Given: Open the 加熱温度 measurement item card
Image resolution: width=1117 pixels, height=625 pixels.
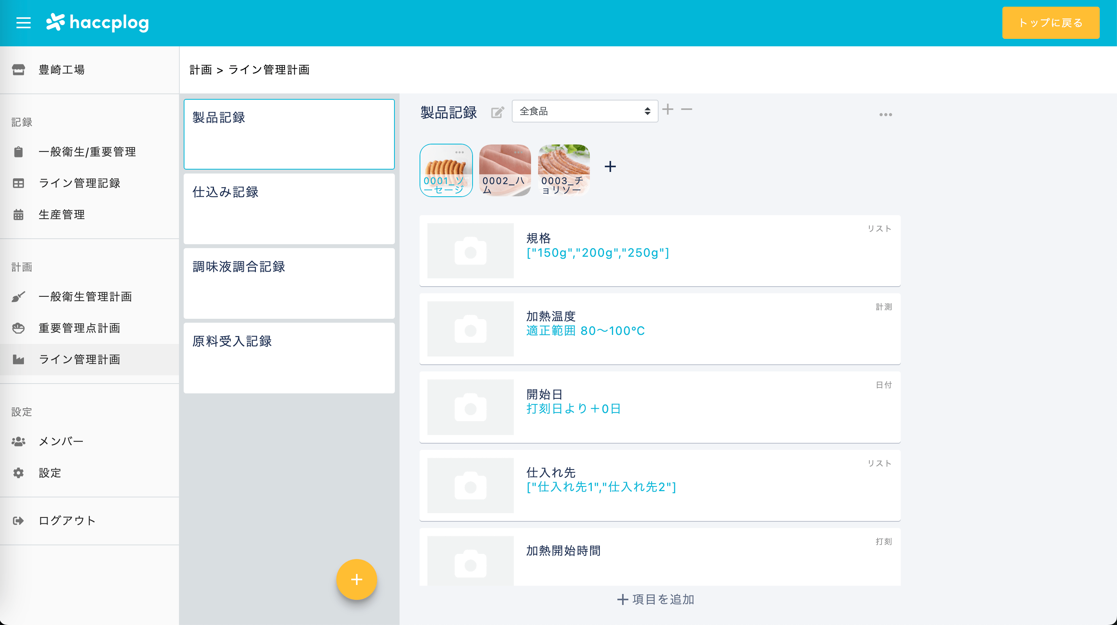Looking at the screenshot, I should click(659, 329).
